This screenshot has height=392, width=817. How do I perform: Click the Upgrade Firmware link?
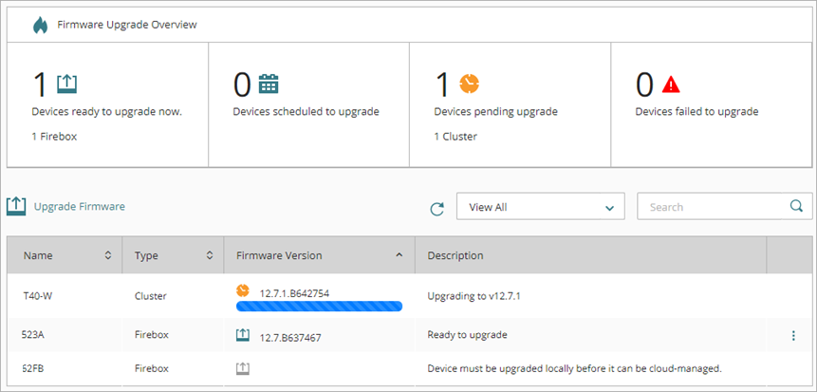point(79,206)
